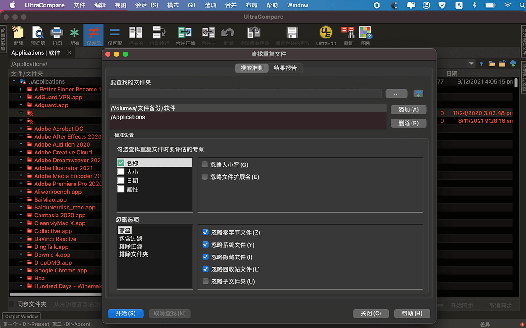Collapse the Adguard.app folder

pos(21,105)
